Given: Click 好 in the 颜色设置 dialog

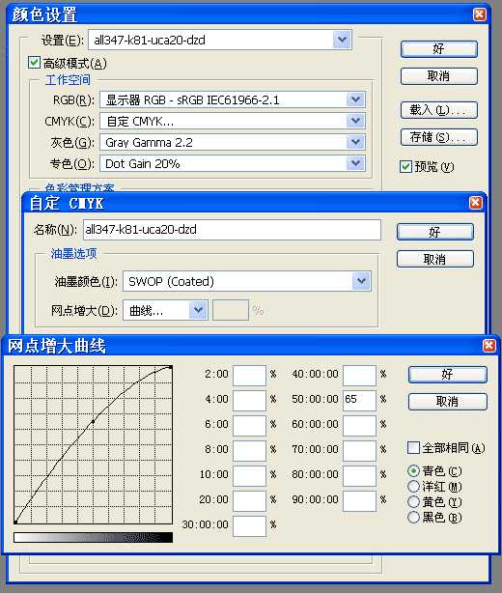Looking at the screenshot, I should [x=439, y=49].
